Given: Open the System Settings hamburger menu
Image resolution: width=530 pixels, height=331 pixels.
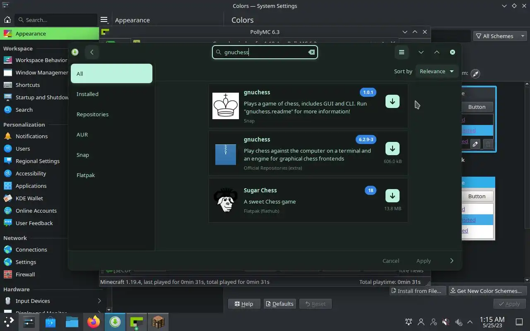Looking at the screenshot, I should coord(104,20).
